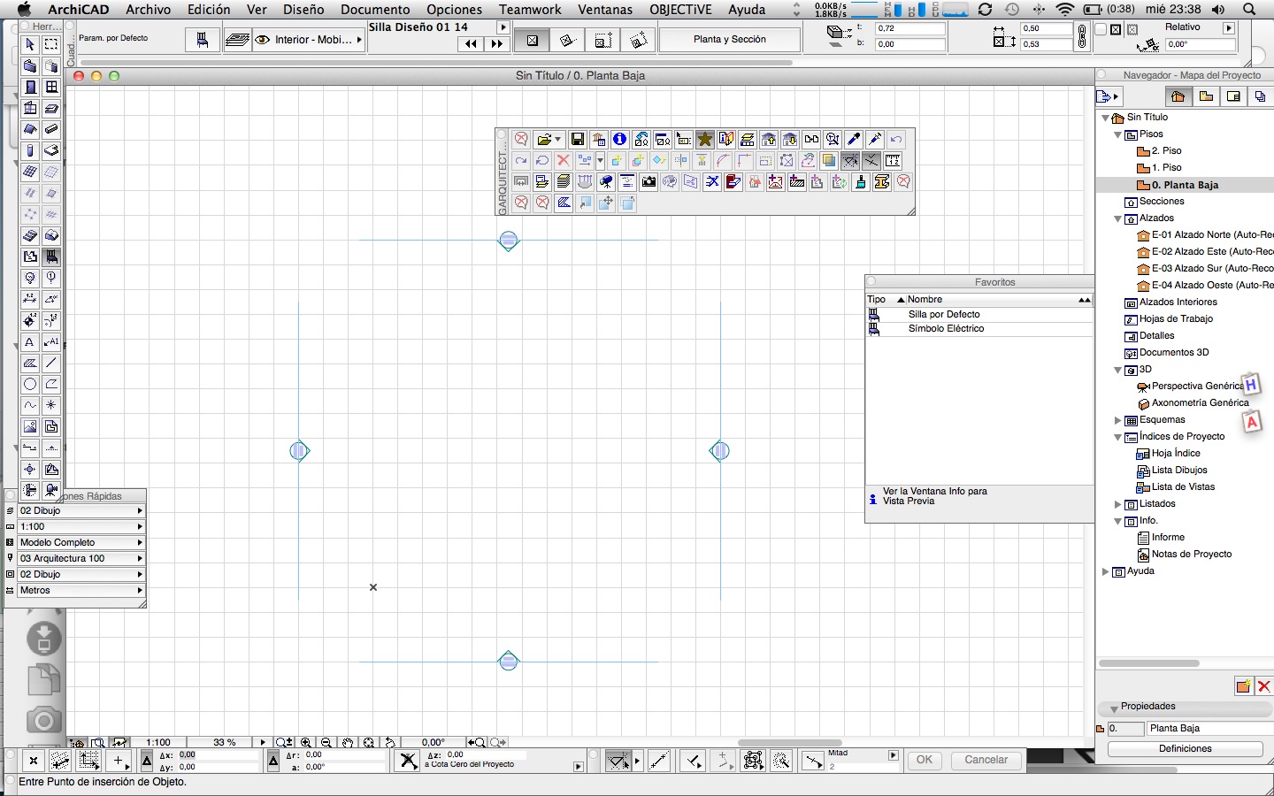The image size is (1274, 796).
Task: Select the Arrow selection tool
Action: (30, 44)
